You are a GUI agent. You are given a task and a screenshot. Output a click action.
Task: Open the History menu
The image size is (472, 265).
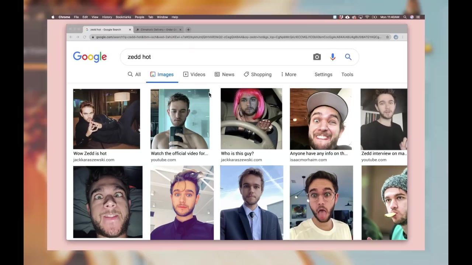tap(107, 17)
